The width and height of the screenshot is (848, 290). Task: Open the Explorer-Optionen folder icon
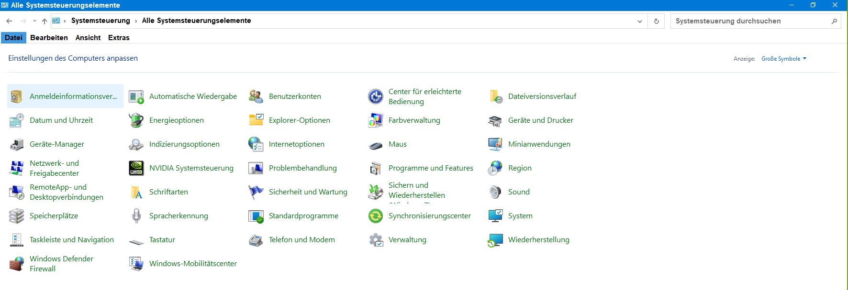click(x=256, y=120)
